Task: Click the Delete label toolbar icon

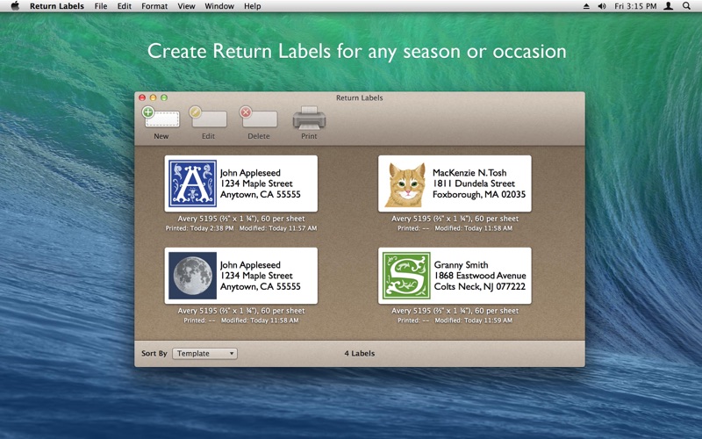Action: coord(258,118)
